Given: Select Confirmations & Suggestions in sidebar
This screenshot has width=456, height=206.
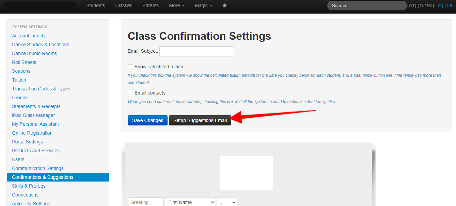Looking at the screenshot, I should (58, 177).
